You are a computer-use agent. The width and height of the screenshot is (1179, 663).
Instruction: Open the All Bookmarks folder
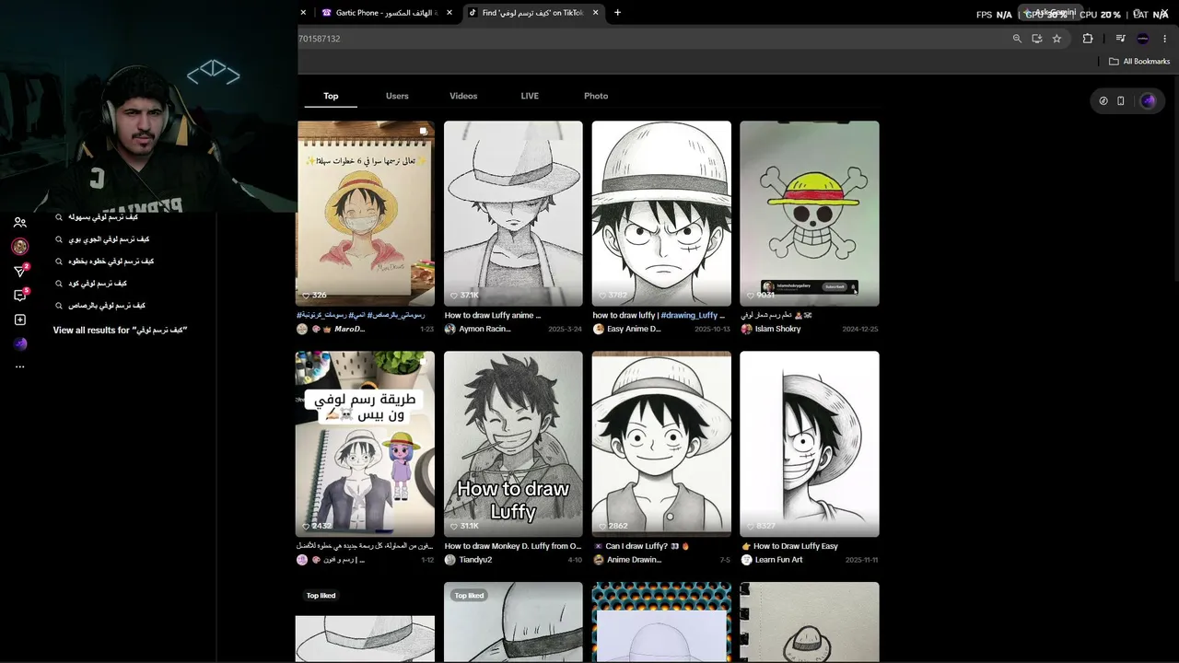coord(1139,62)
